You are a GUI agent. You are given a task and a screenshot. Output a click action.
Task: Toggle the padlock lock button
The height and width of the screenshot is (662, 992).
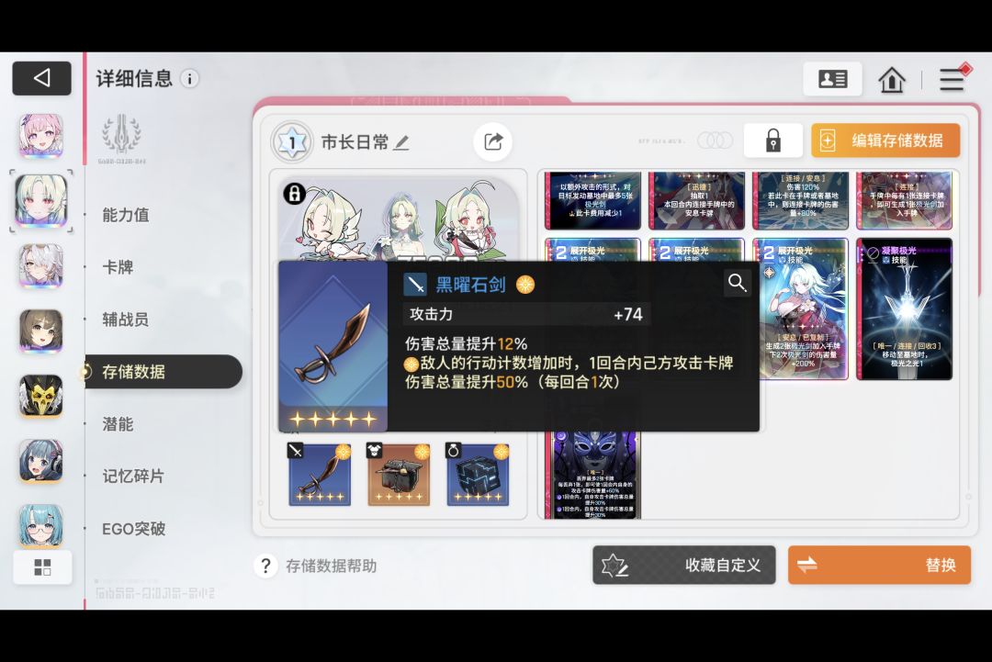pyautogui.click(x=773, y=140)
